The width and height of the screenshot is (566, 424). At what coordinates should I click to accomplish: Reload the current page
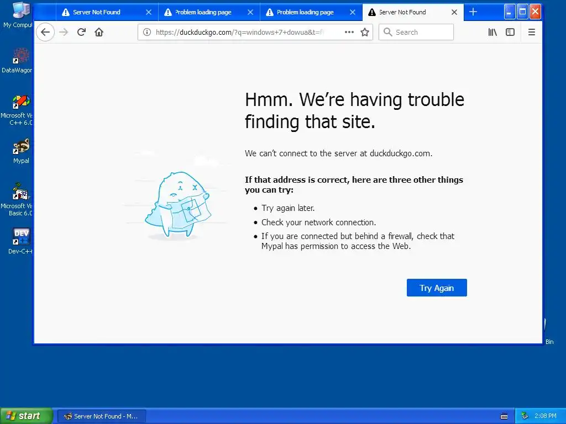point(81,32)
